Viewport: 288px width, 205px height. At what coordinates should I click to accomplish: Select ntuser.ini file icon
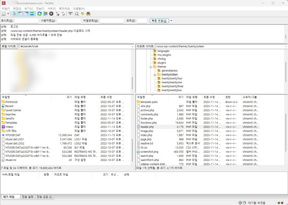point(3,160)
